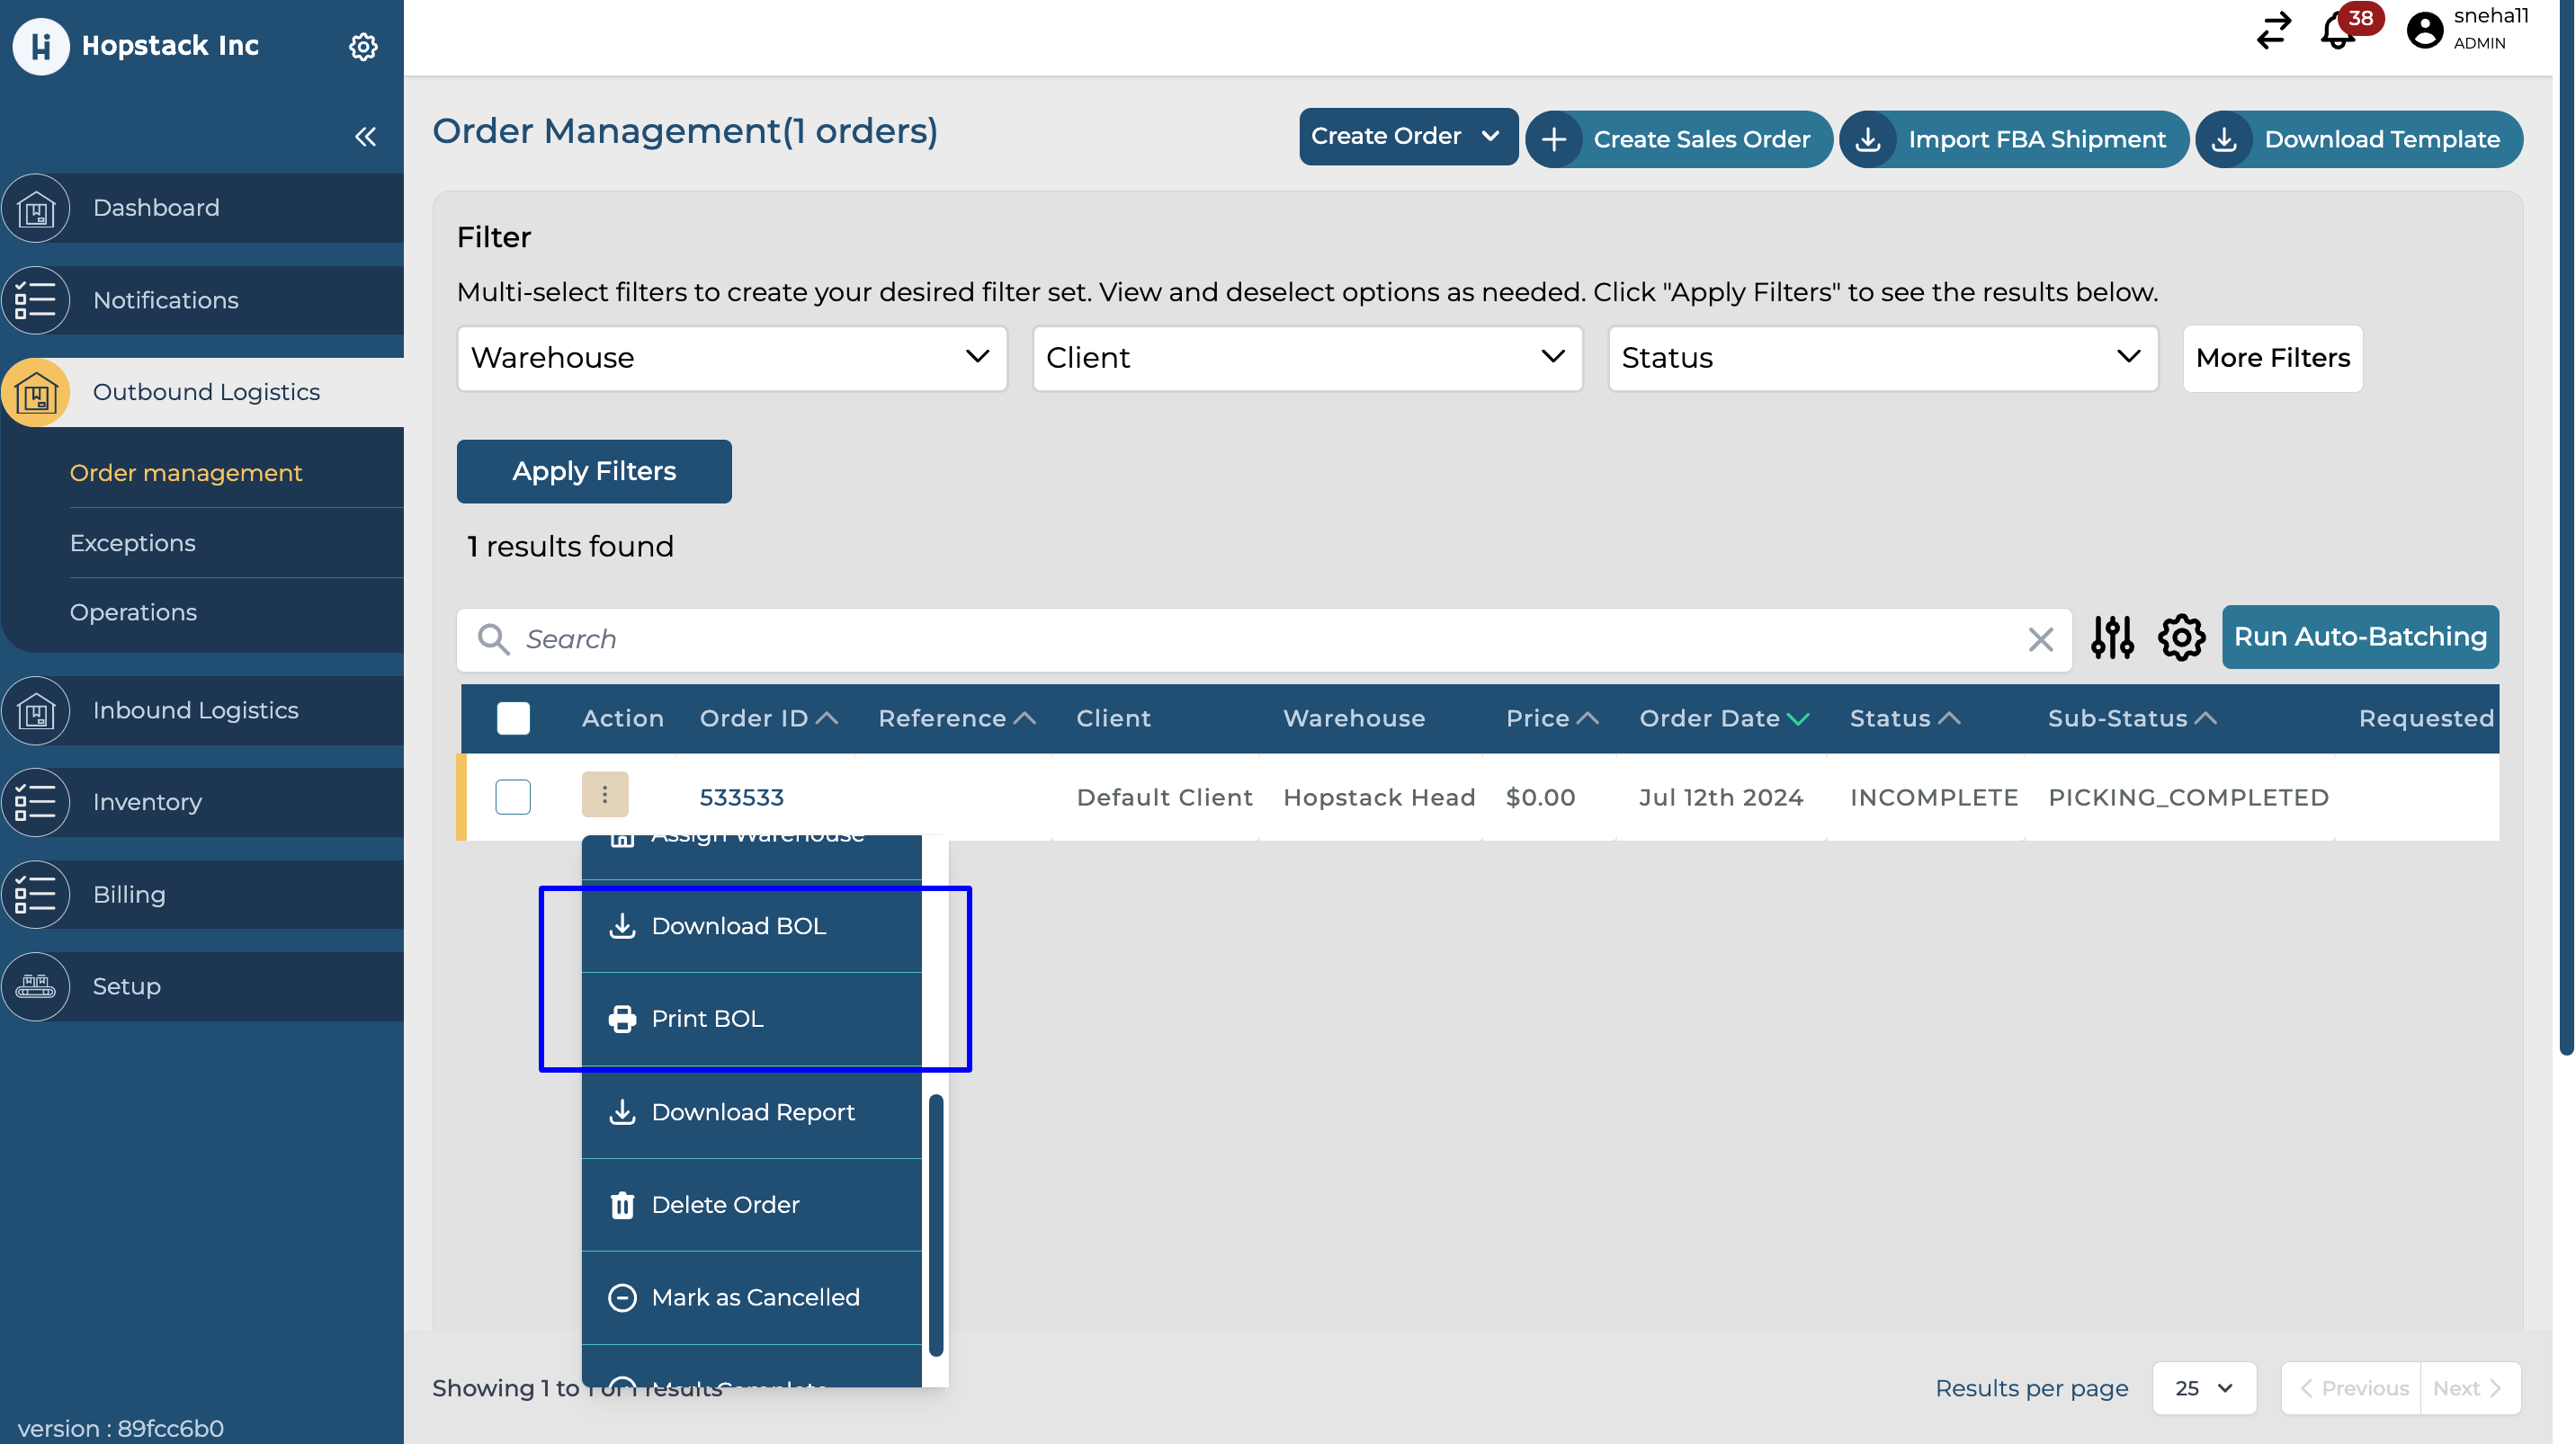Clear search with the X icon
2576x1444 pixels.
pyautogui.click(x=2040, y=639)
